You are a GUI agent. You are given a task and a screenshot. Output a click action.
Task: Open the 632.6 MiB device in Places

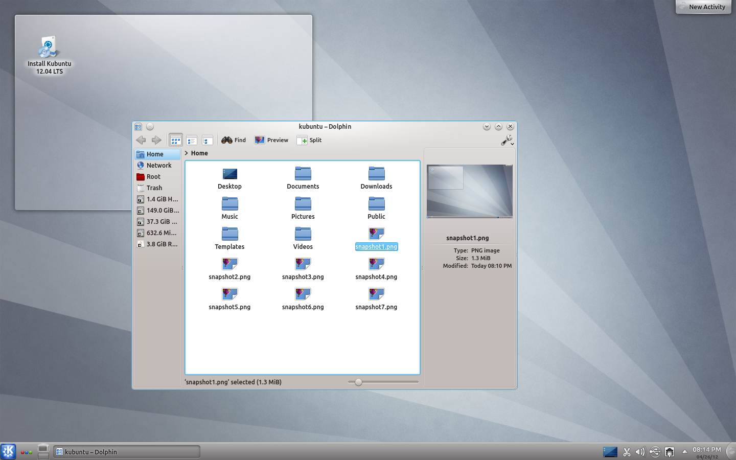pyautogui.click(x=157, y=233)
